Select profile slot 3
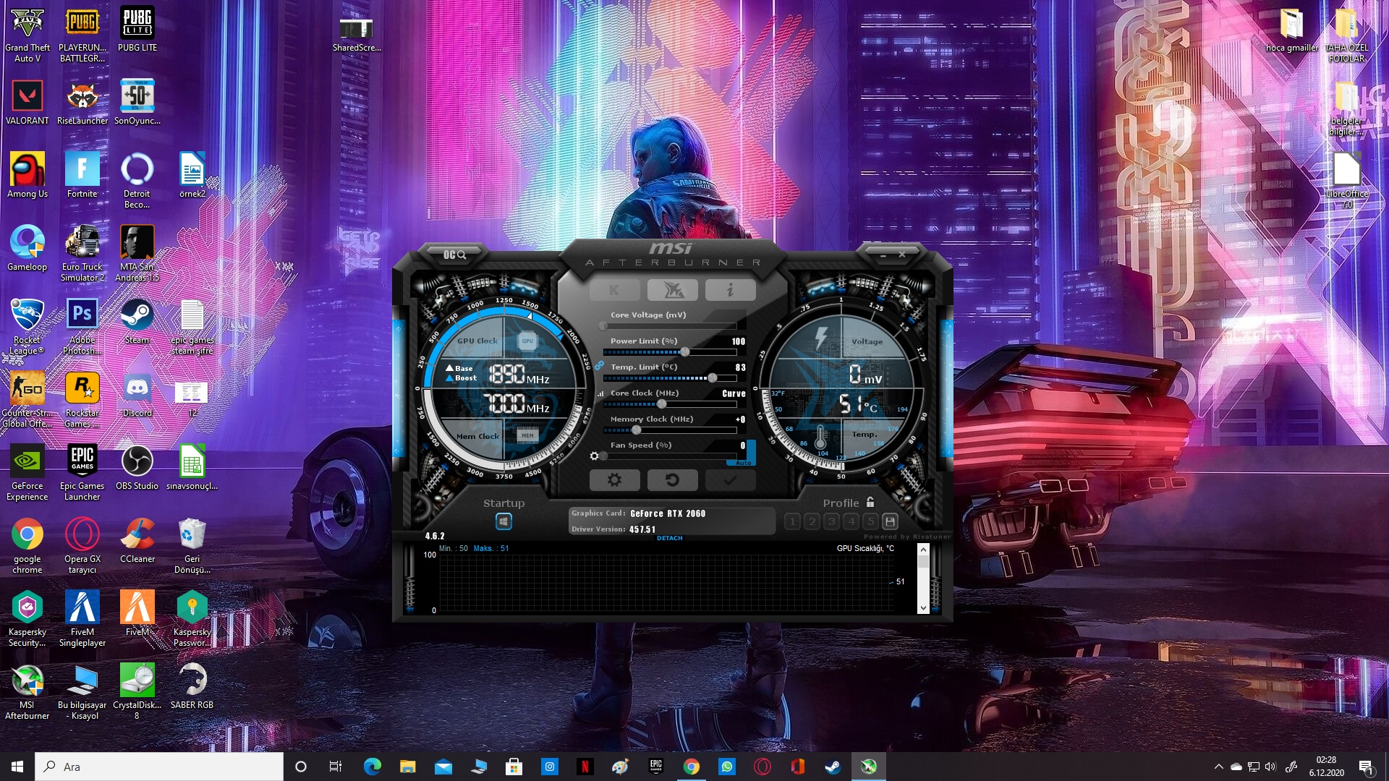Screen dimensions: 1389x781 (x=831, y=521)
